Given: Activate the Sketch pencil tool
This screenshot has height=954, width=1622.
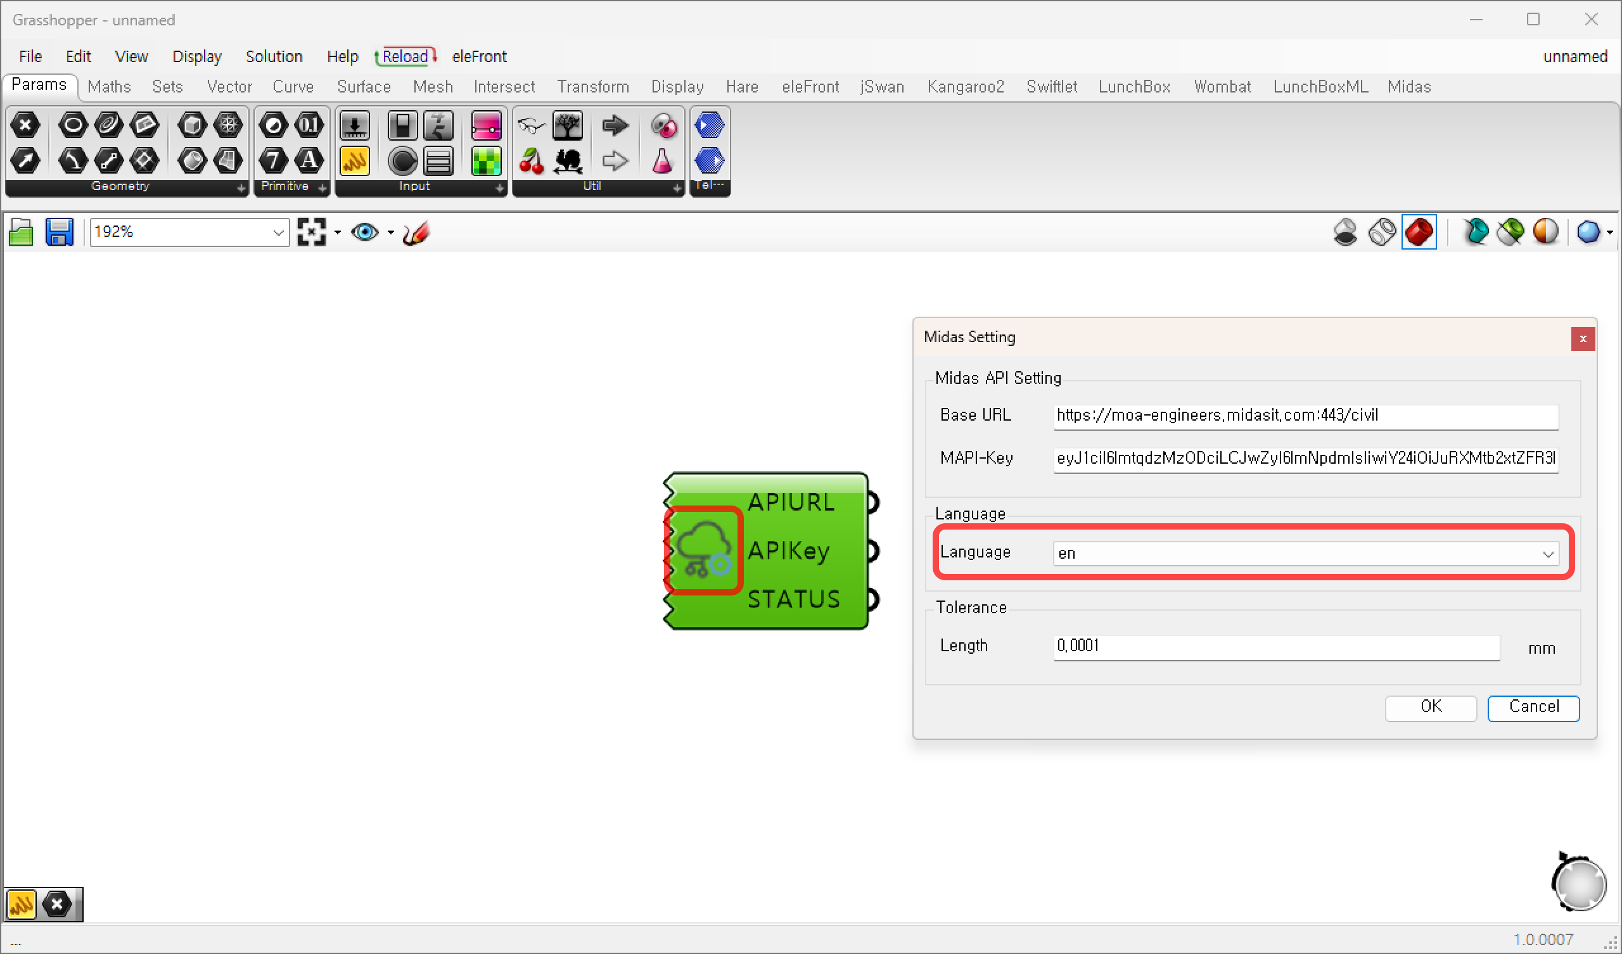Looking at the screenshot, I should 416,232.
